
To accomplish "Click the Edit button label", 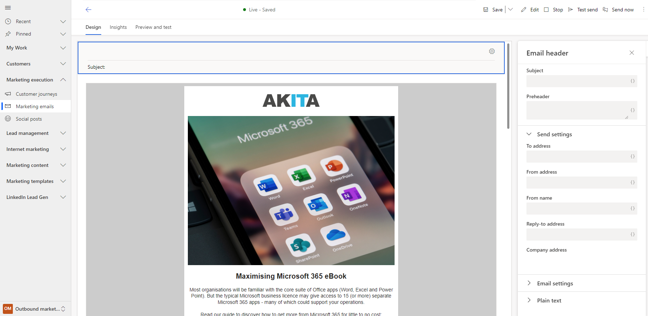I will click(x=535, y=10).
